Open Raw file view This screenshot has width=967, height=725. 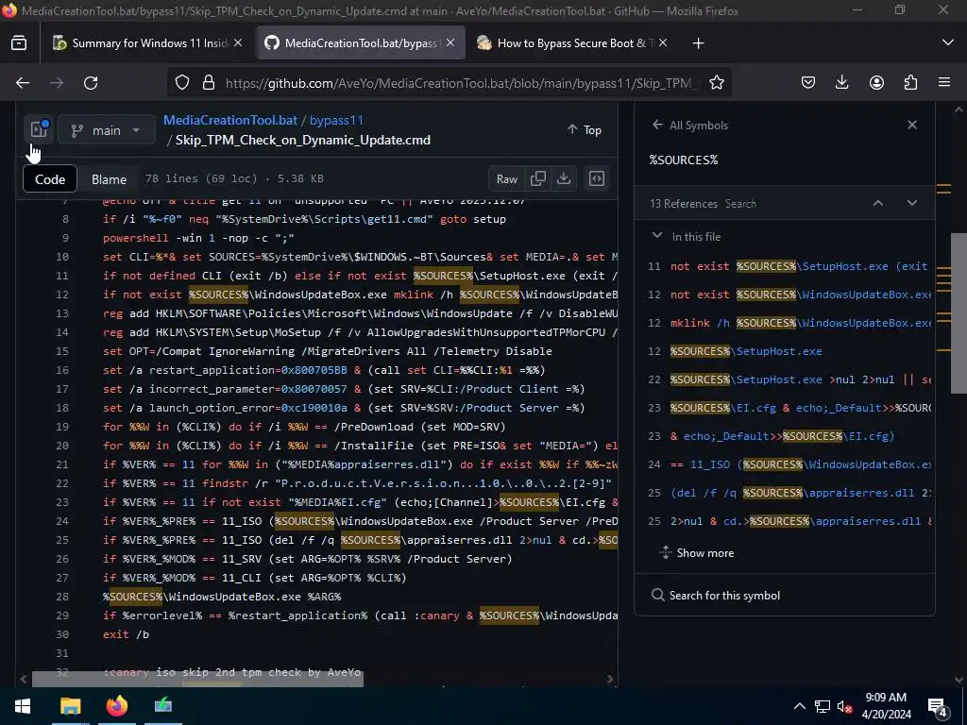(x=507, y=178)
